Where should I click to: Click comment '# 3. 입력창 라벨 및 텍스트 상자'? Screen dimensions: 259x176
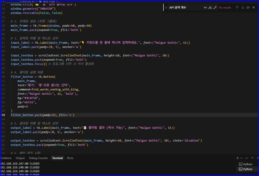point(34,38)
